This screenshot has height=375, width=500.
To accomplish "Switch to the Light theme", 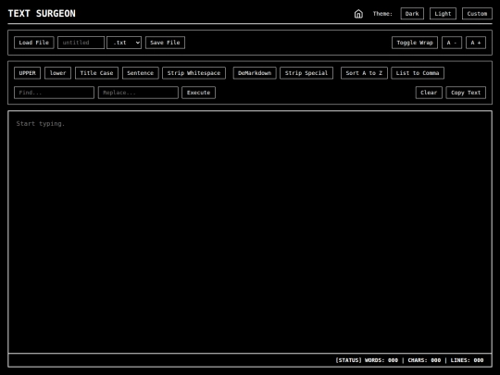I will coord(443,14).
